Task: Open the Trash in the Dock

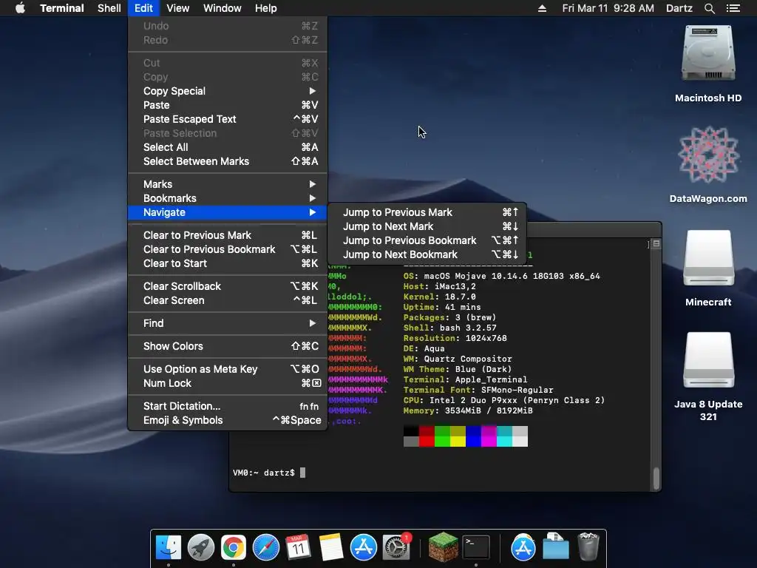Action: [588, 547]
